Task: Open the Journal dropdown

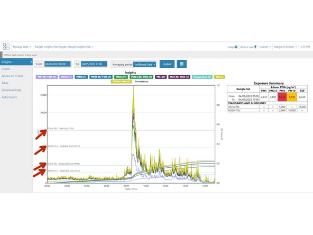Action: pyautogui.click(x=265, y=47)
